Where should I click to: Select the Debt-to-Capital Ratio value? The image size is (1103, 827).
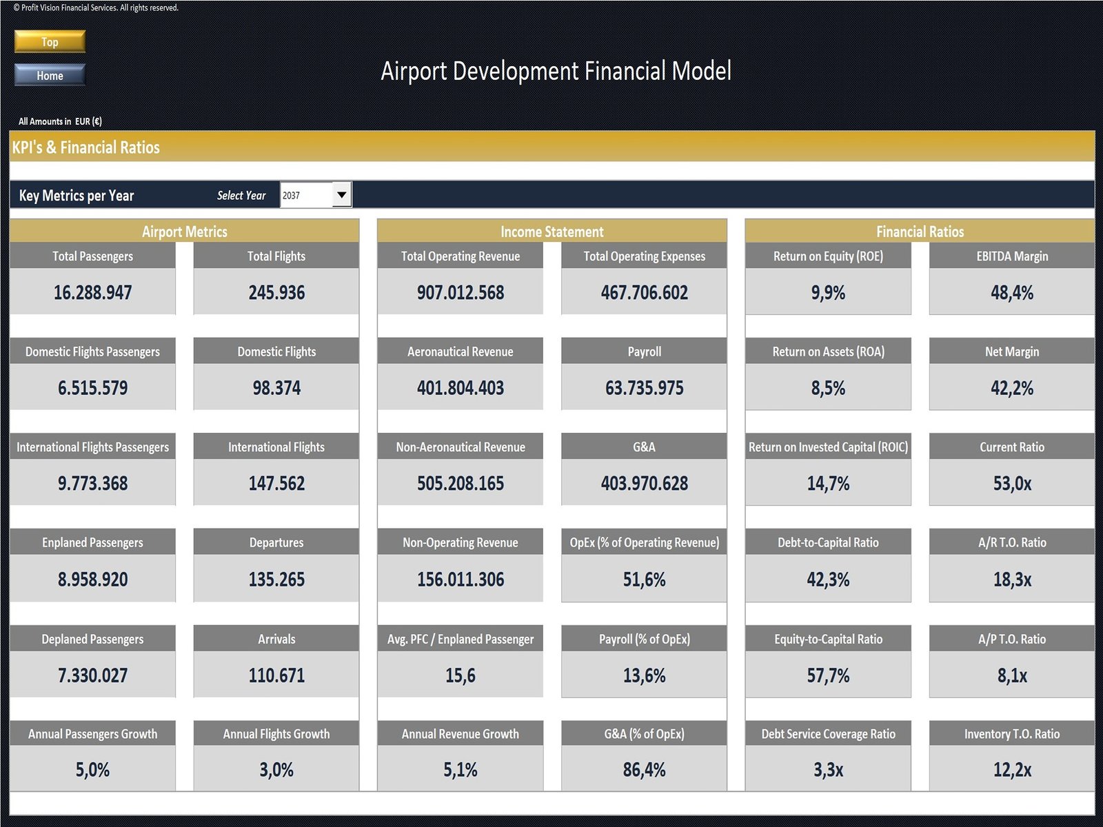(x=828, y=579)
